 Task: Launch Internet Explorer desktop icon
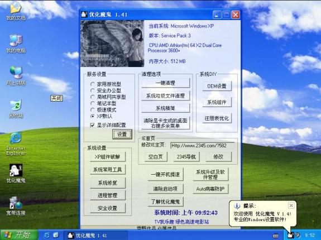(16, 143)
